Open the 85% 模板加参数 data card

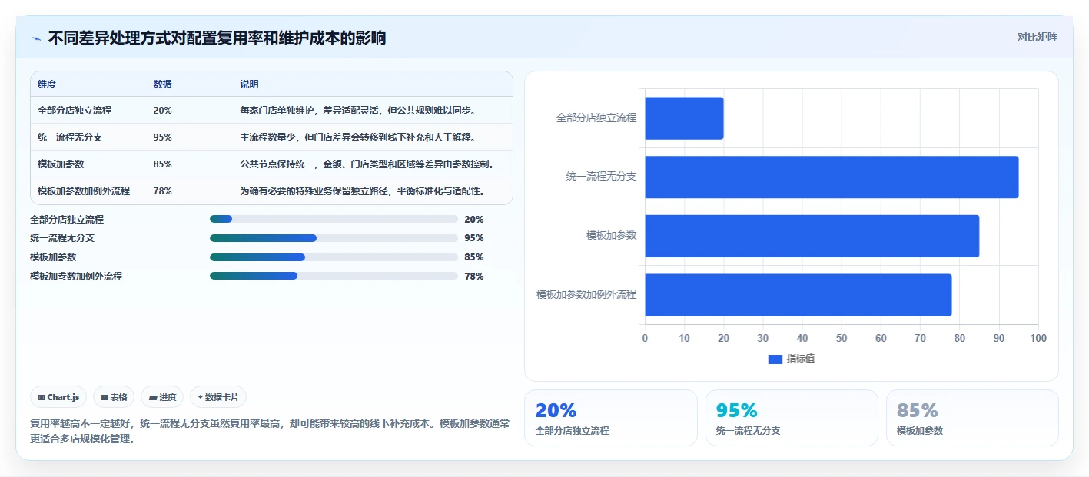(x=972, y=418)
